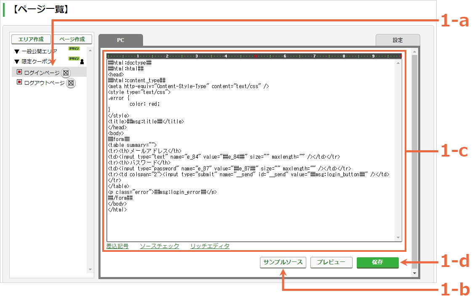Save the page with 保存 button
This screenshot has height=298, width=472.
coord(377,262)
